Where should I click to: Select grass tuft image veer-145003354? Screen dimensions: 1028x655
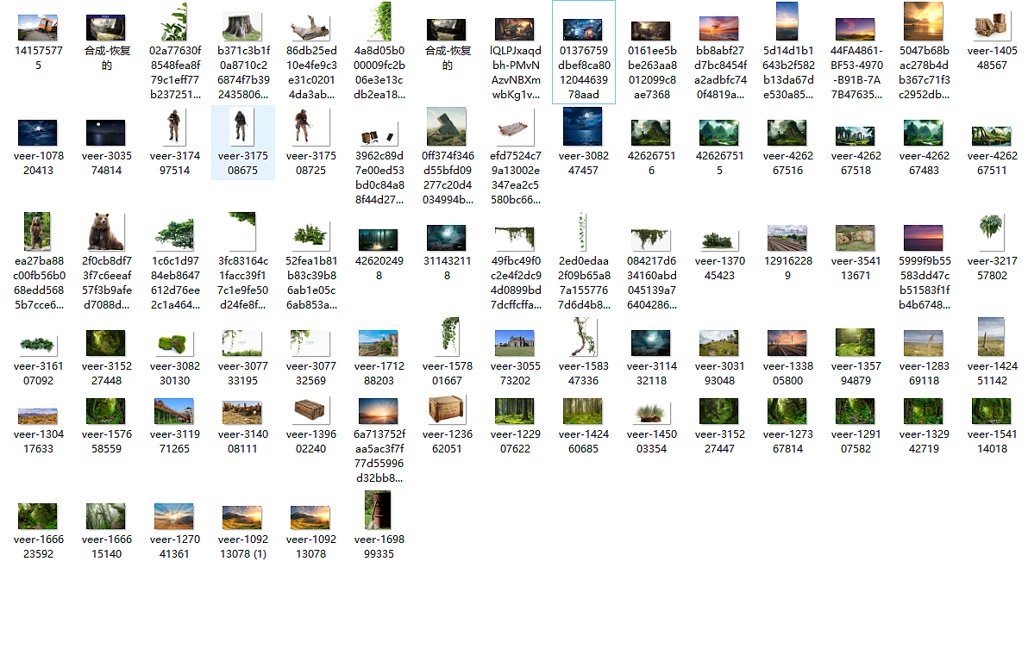click(651, 413)
